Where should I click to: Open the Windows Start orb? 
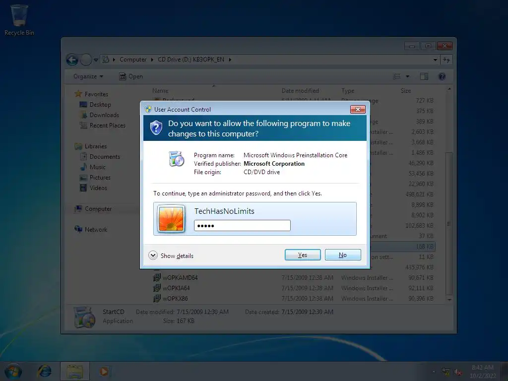tap(13, 371)
